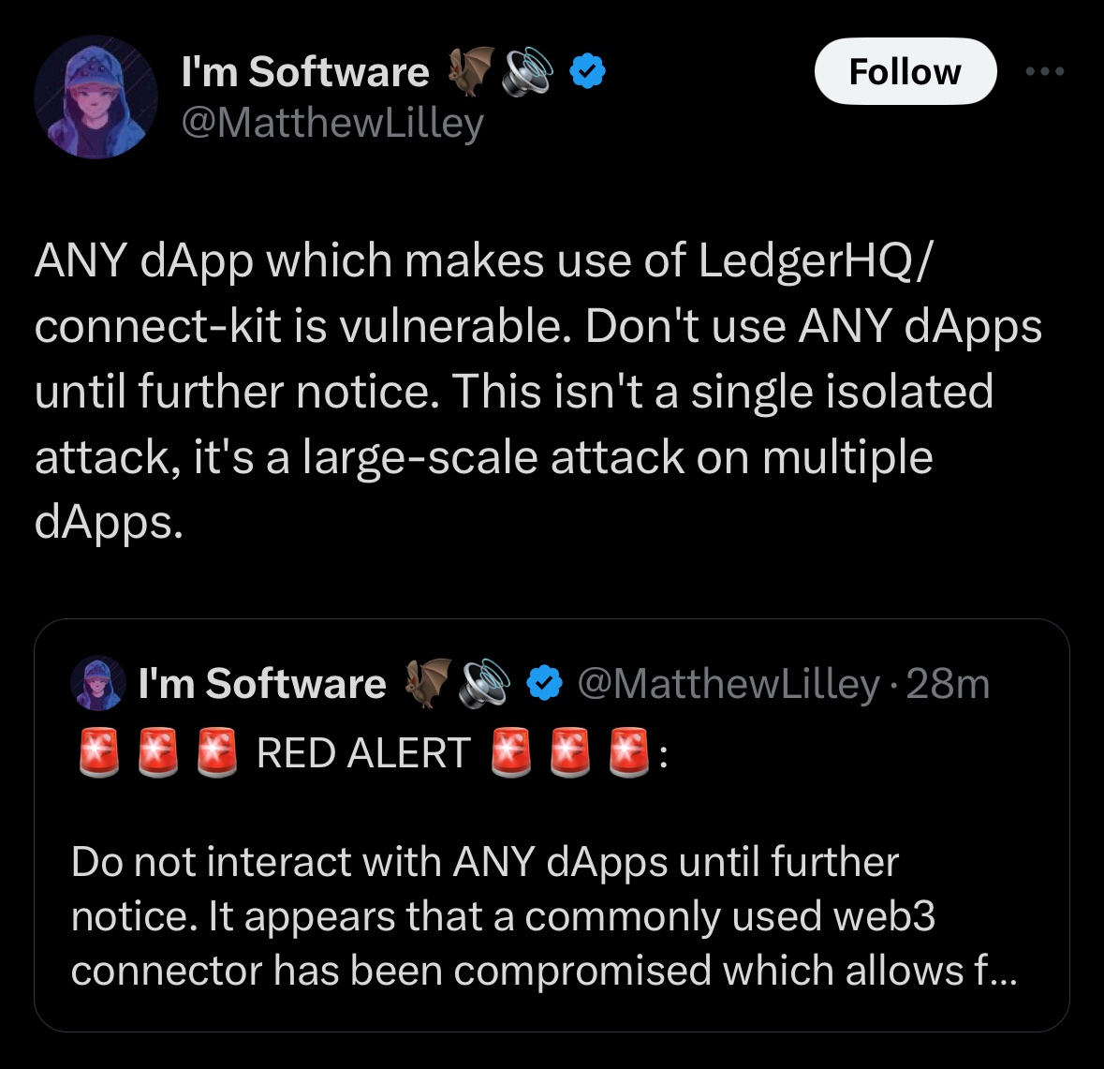Click the blue verified badge beside the top display name
This screenshot has width=1104, height=1069.
[587, 72]
